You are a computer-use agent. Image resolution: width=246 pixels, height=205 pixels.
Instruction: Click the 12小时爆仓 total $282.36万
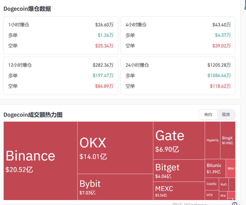[x=103, y=65]
